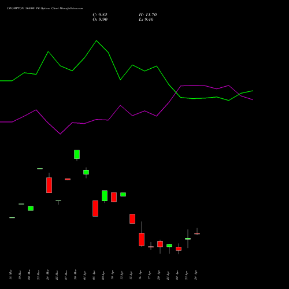Click the "24 Mar" date axis label
Image resolution: width=289 pixels, height=289 pixels.
click(47, 275)
